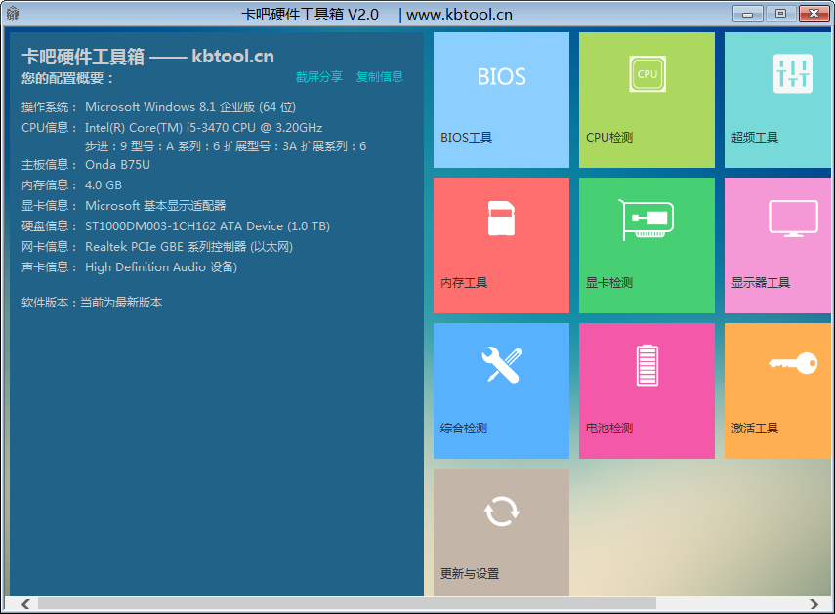The image size is (835, 614).
Task: Run 综合检测 comprehensive detection
Action: coord(500,389)
